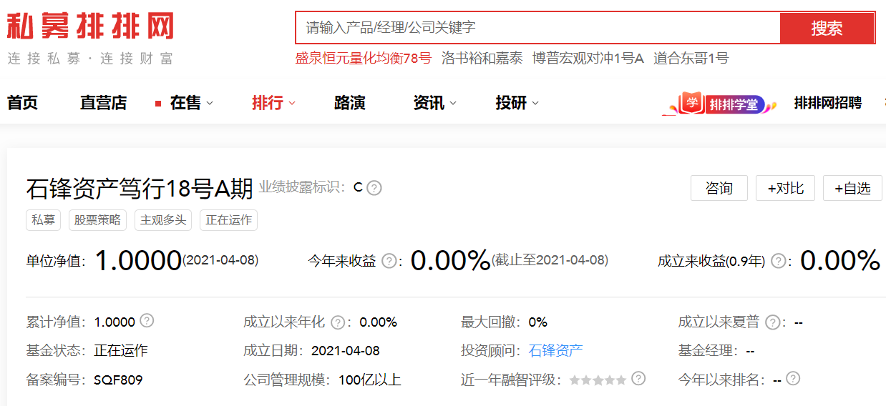This screenshot has height=406, width=886.
Task: Click the 单位净值 value 1.0000
Action: tap(138, 260)
